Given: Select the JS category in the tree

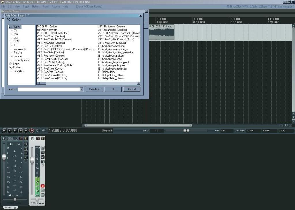Looking at the screenshot, I should [15, 45].
